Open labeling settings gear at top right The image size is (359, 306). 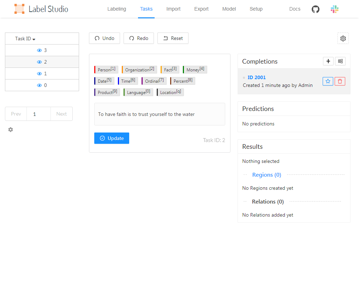tap(343, 38)
